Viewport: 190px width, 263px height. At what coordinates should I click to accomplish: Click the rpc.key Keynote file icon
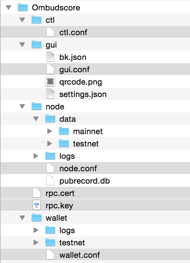coord(37,205)
